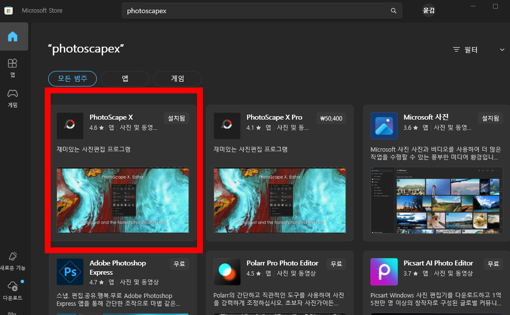Click the Picsart AI Photo Editor icon
The height and width of the screenshot is (315, 510).
click(x=384, y=271)
